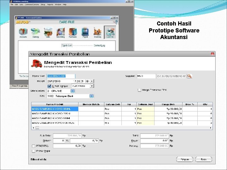This screenshot has width=227, height=170.
Task: Close the Mengedit Transaksi Pembelian dialog
Action: click(212, 54)
